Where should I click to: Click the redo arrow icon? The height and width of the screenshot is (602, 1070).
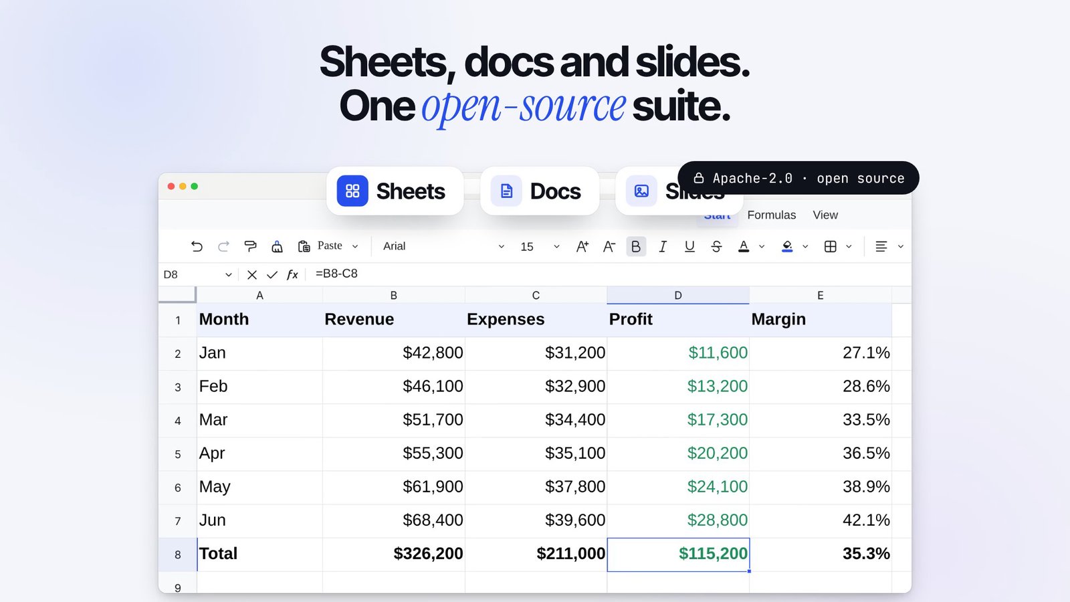click(x=223, y=246)
